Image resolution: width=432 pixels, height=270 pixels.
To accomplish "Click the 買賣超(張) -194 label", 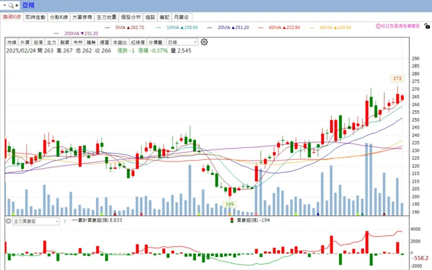I will point(253,220).
